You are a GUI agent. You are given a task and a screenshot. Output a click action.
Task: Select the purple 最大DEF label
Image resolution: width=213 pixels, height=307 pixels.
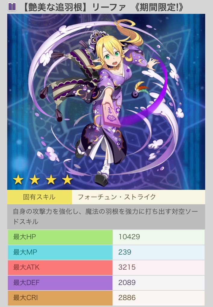(60, 283)
